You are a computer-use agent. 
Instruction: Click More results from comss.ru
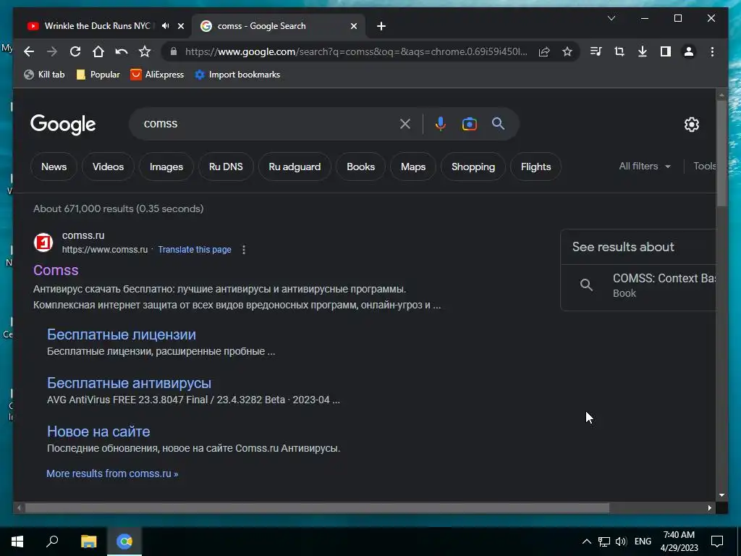click(112, 473)
